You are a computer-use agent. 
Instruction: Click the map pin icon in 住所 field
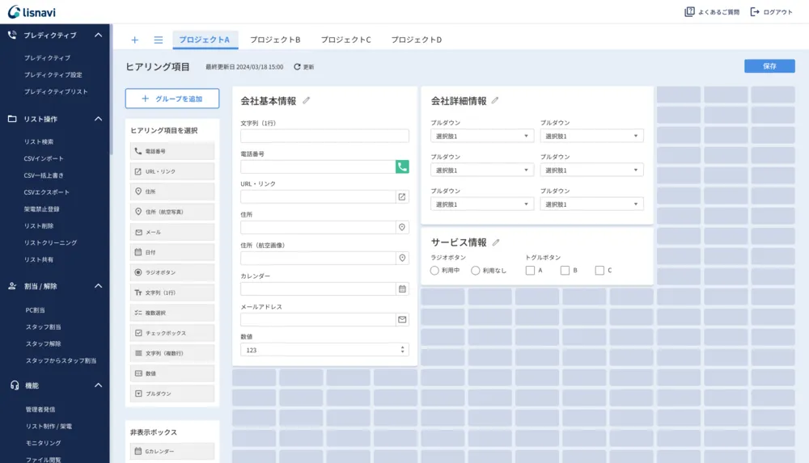(402, 227)
